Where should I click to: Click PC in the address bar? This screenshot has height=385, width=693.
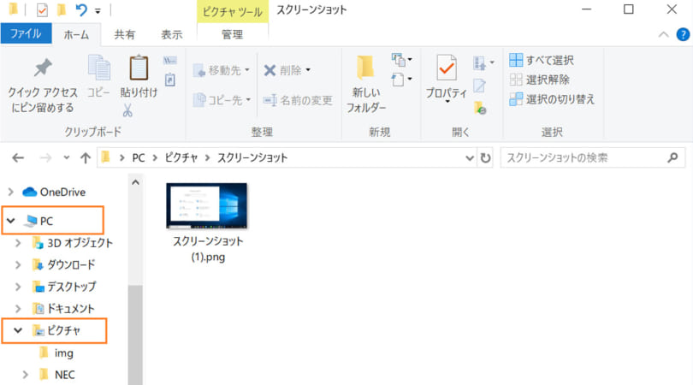tap(139, 157)
